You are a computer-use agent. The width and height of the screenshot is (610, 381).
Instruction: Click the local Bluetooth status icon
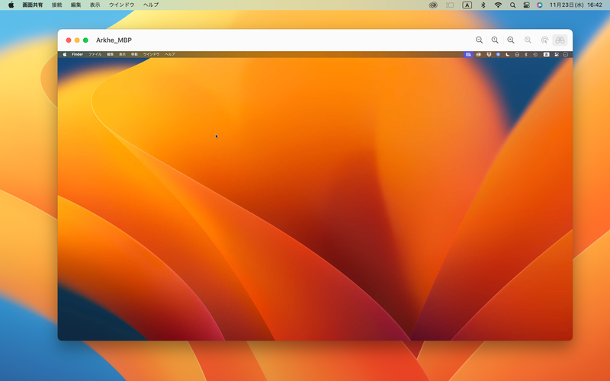coord(483,5)
